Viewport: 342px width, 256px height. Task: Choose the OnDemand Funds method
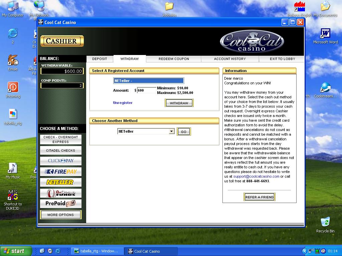(x=61, y=193)
